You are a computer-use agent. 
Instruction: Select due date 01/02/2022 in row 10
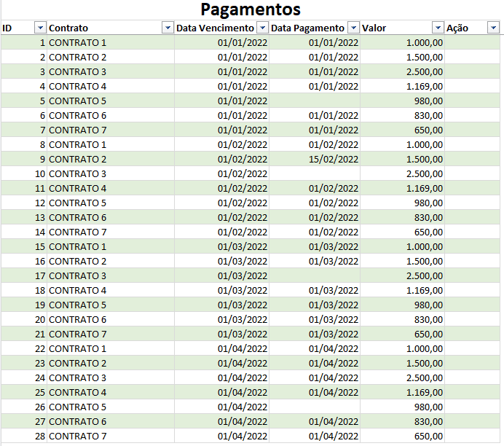click(x=222, y=173)
